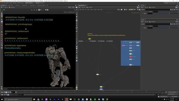
Task: Open the Windows menu
Action: 15,3
